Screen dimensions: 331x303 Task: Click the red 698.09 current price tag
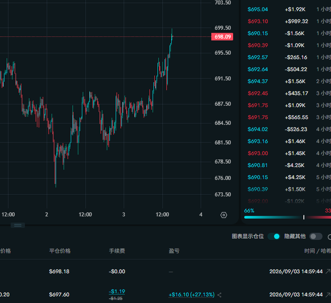pyautogui.click(x=222, y=36)
